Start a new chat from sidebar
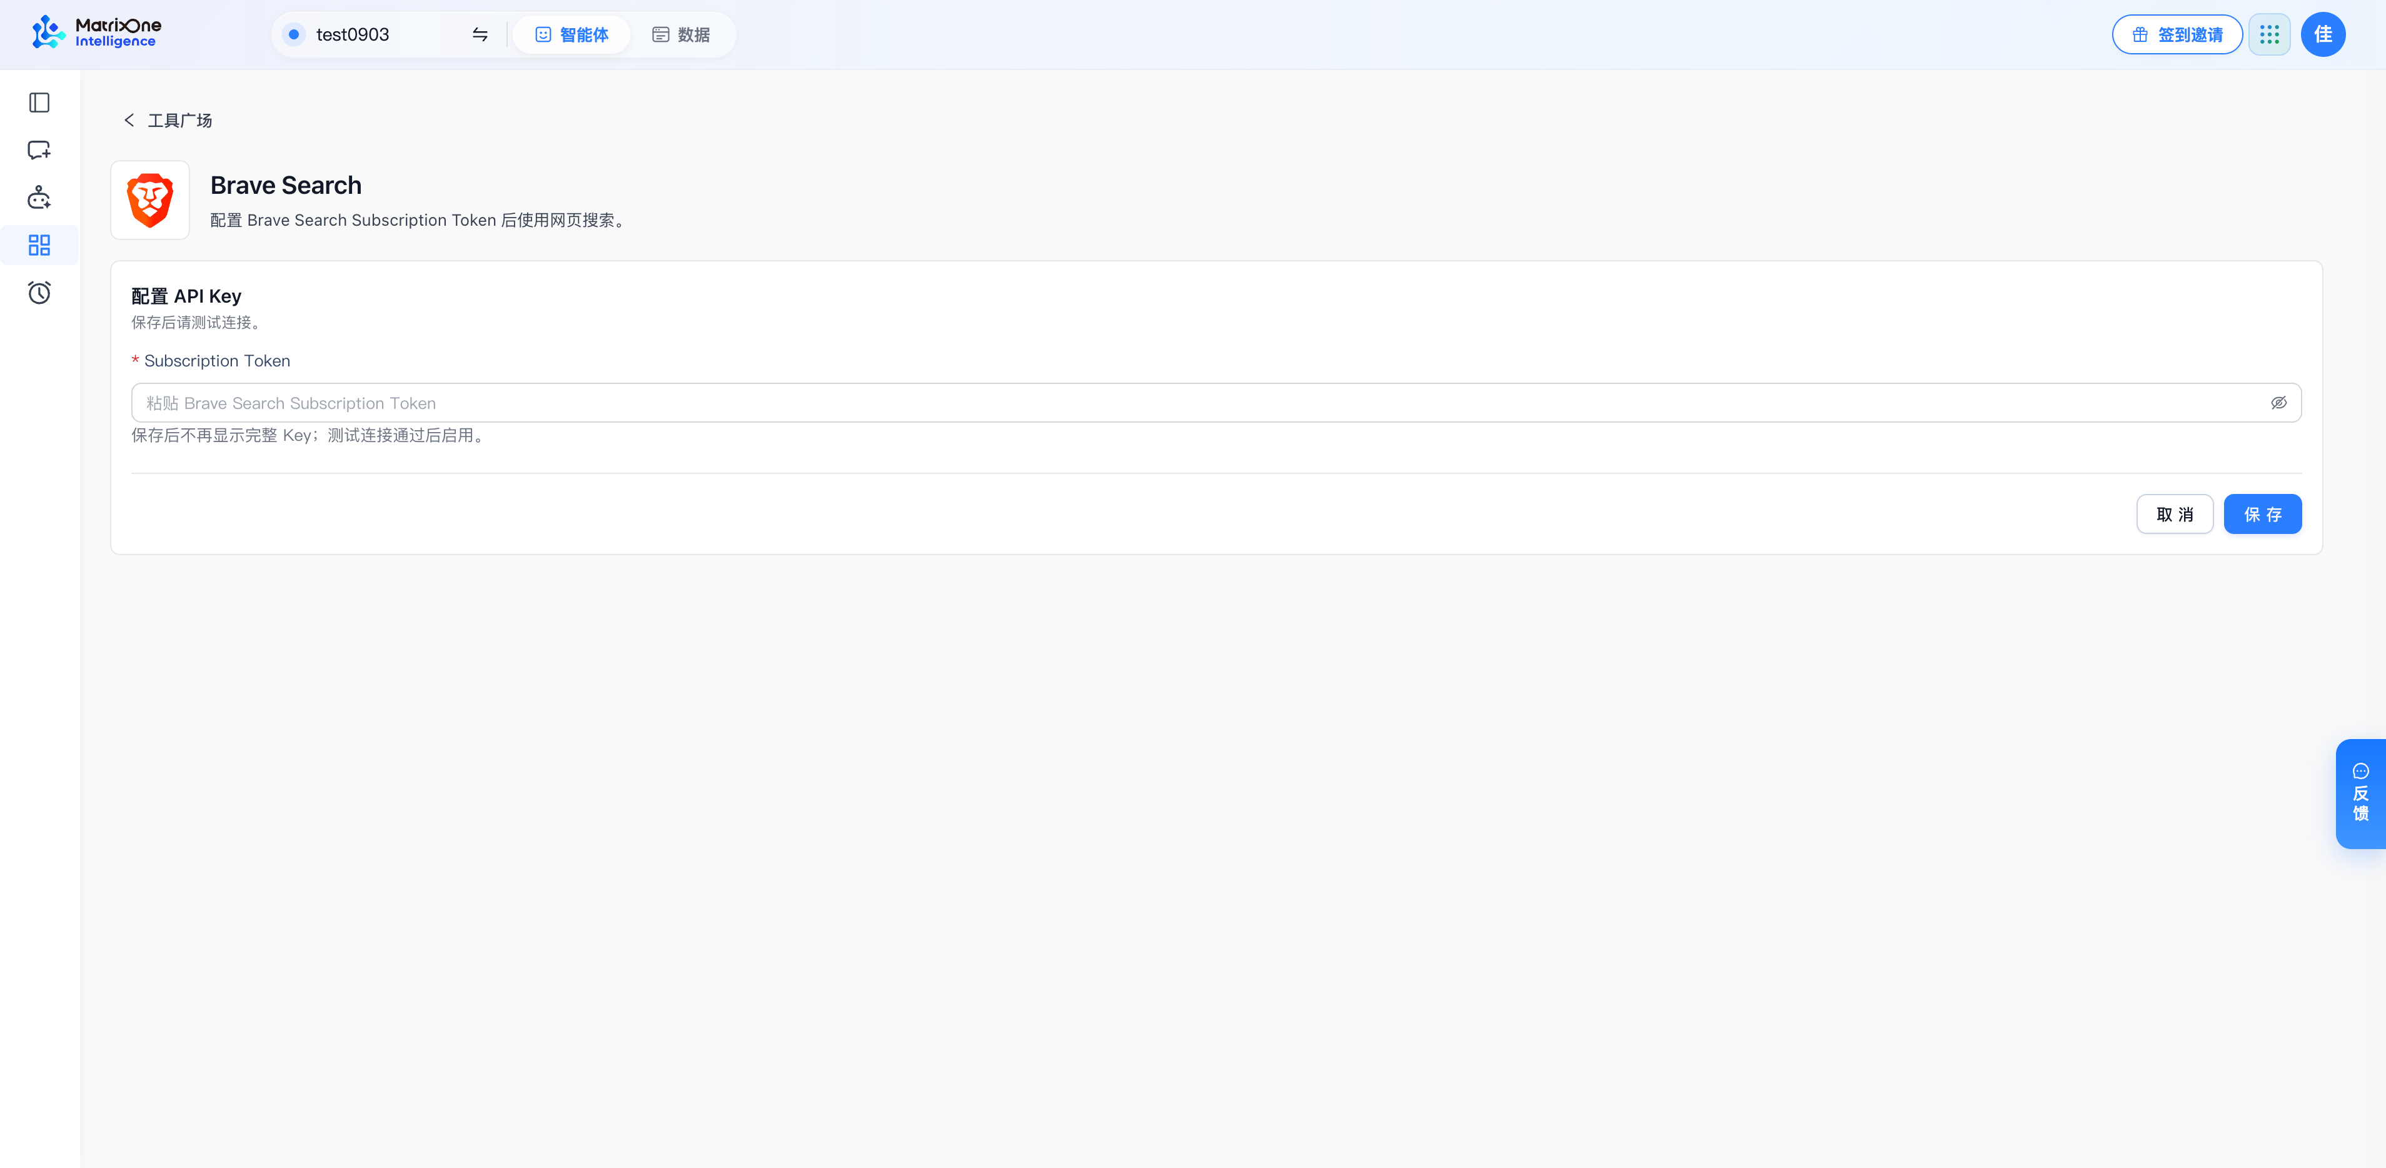Image resolution: width=2386 pixels, height=1168 pixels. pos(39,150)
